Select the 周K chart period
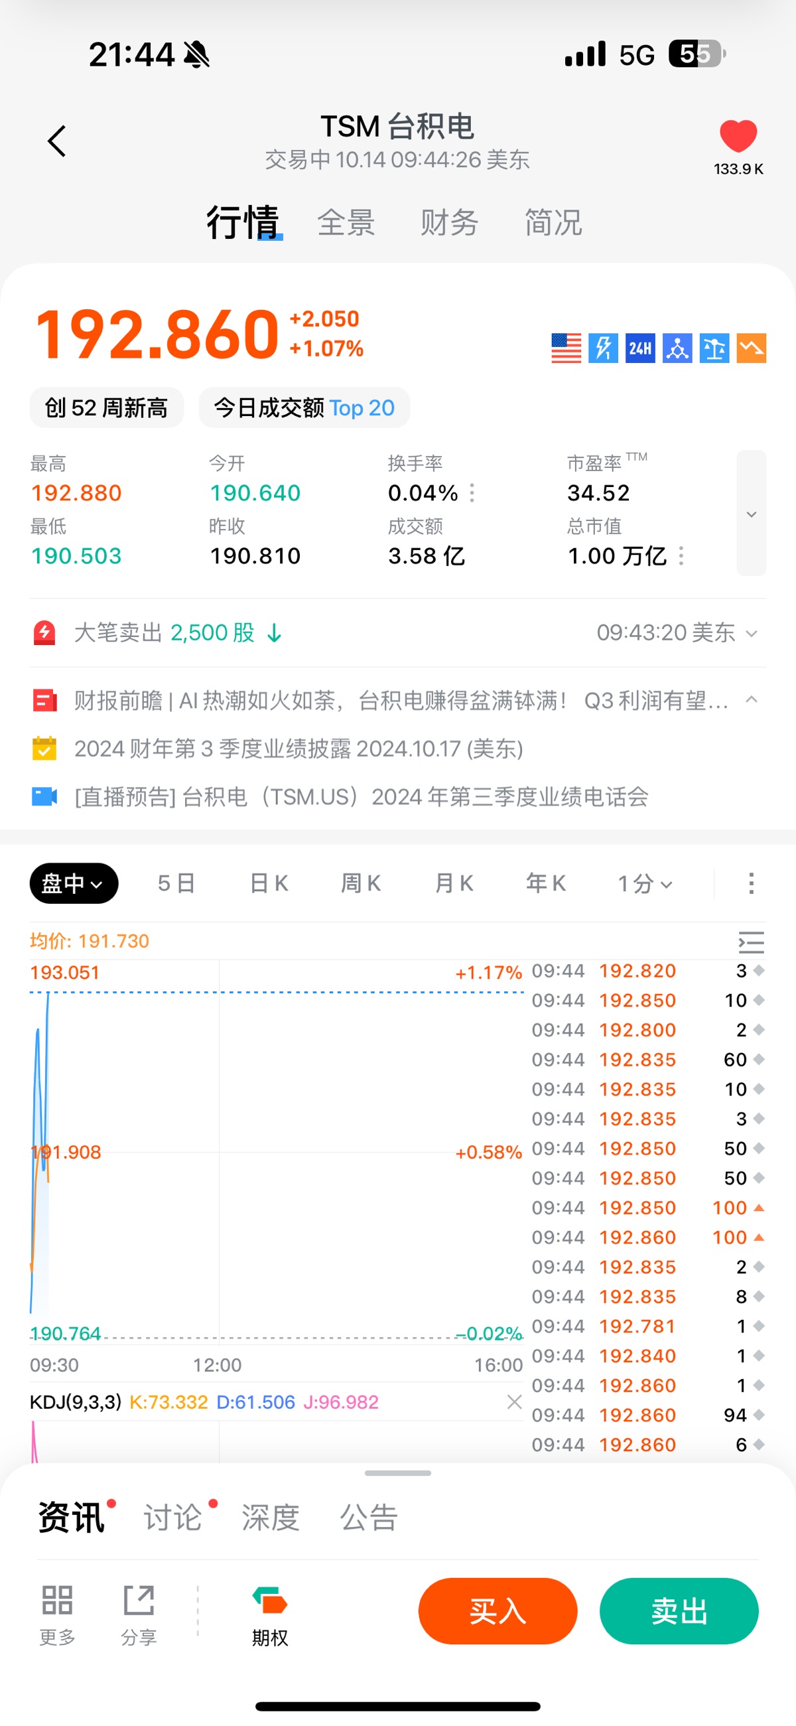The image size is (796, 1726). click(x=361, y=883)
